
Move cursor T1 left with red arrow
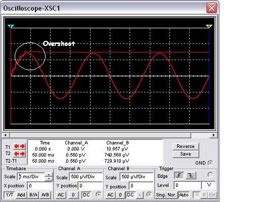(16, 146)
